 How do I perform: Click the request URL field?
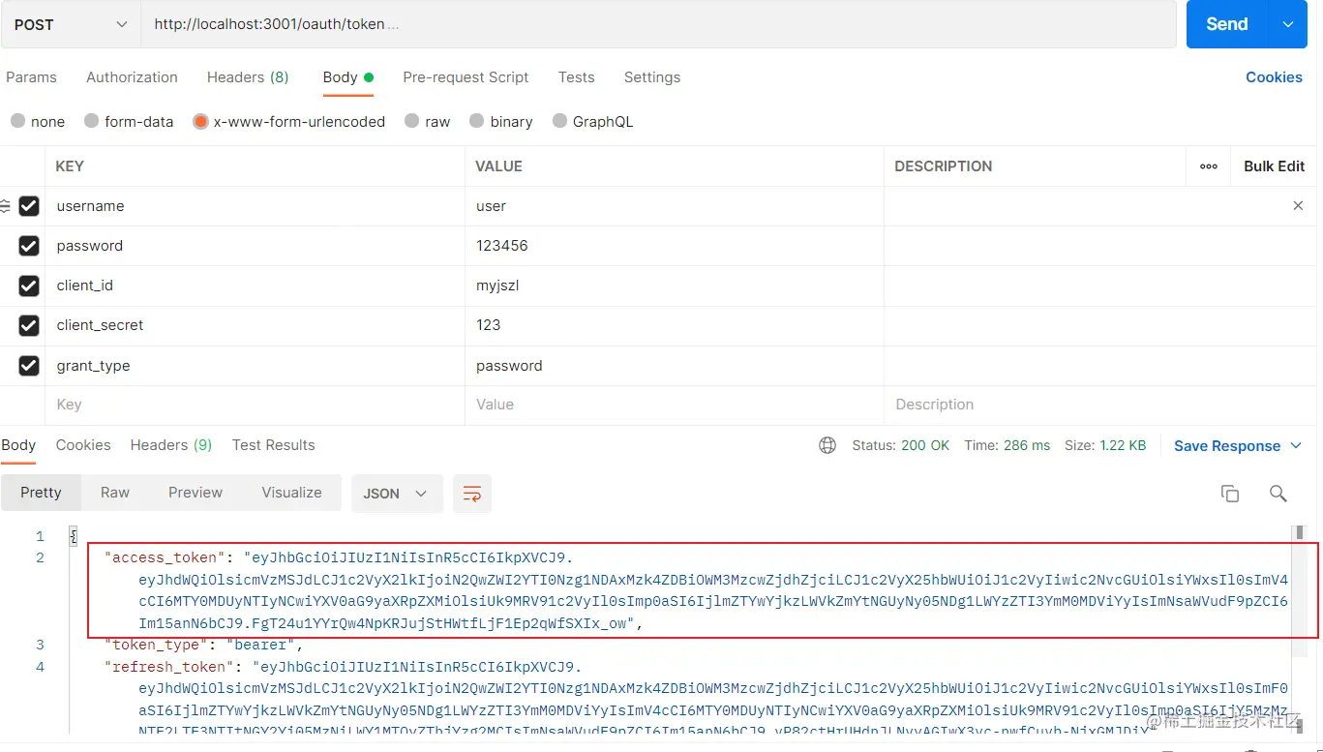click(658, 24)
